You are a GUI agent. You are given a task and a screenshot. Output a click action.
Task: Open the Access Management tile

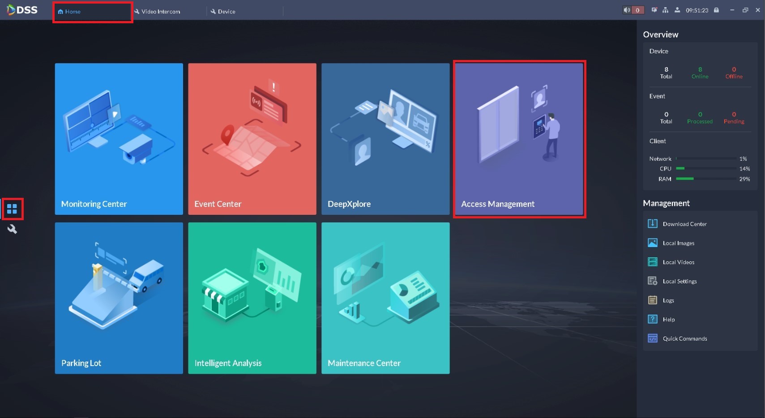click(519, 139)
